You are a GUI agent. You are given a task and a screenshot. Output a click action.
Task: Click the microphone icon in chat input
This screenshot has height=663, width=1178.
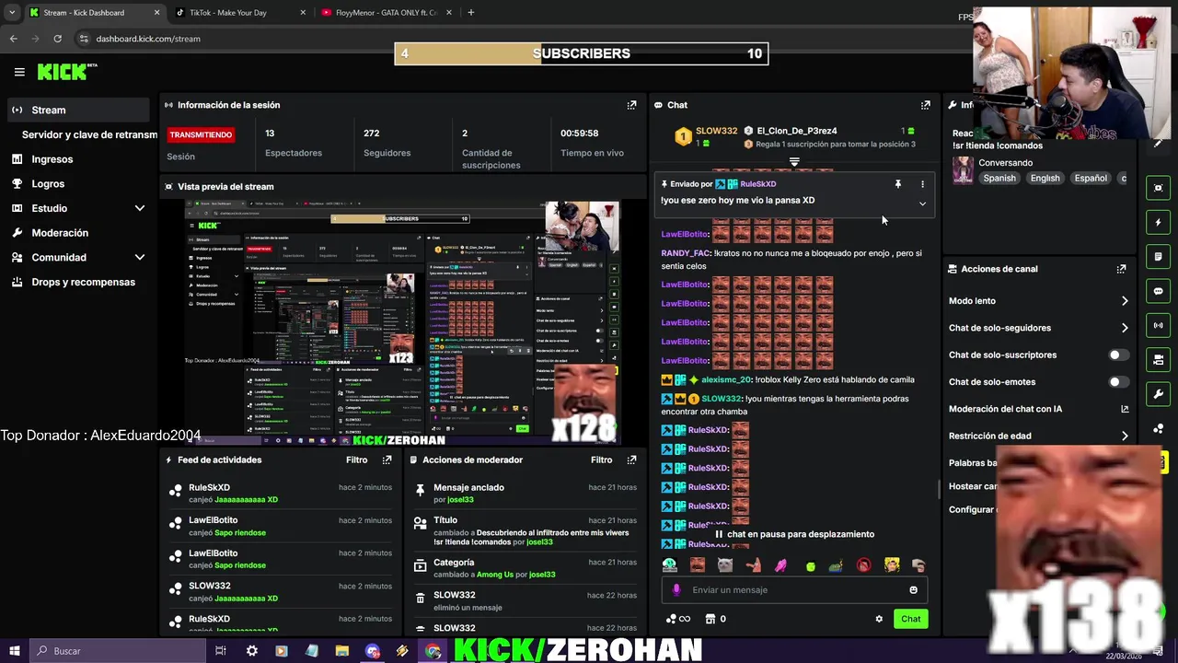point(676,590)
